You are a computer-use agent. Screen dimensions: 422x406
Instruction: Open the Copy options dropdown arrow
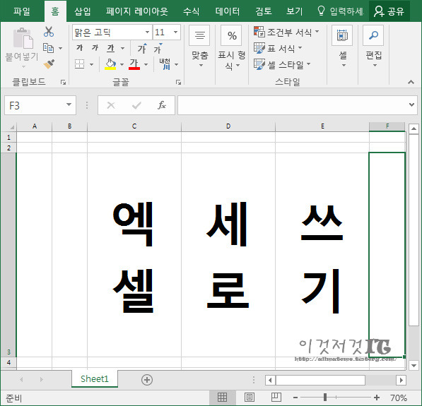click(60, 49)
